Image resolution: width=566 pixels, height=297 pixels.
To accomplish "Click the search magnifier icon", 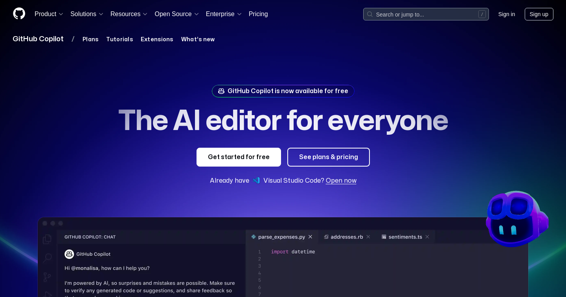I will tap(370, 14).
